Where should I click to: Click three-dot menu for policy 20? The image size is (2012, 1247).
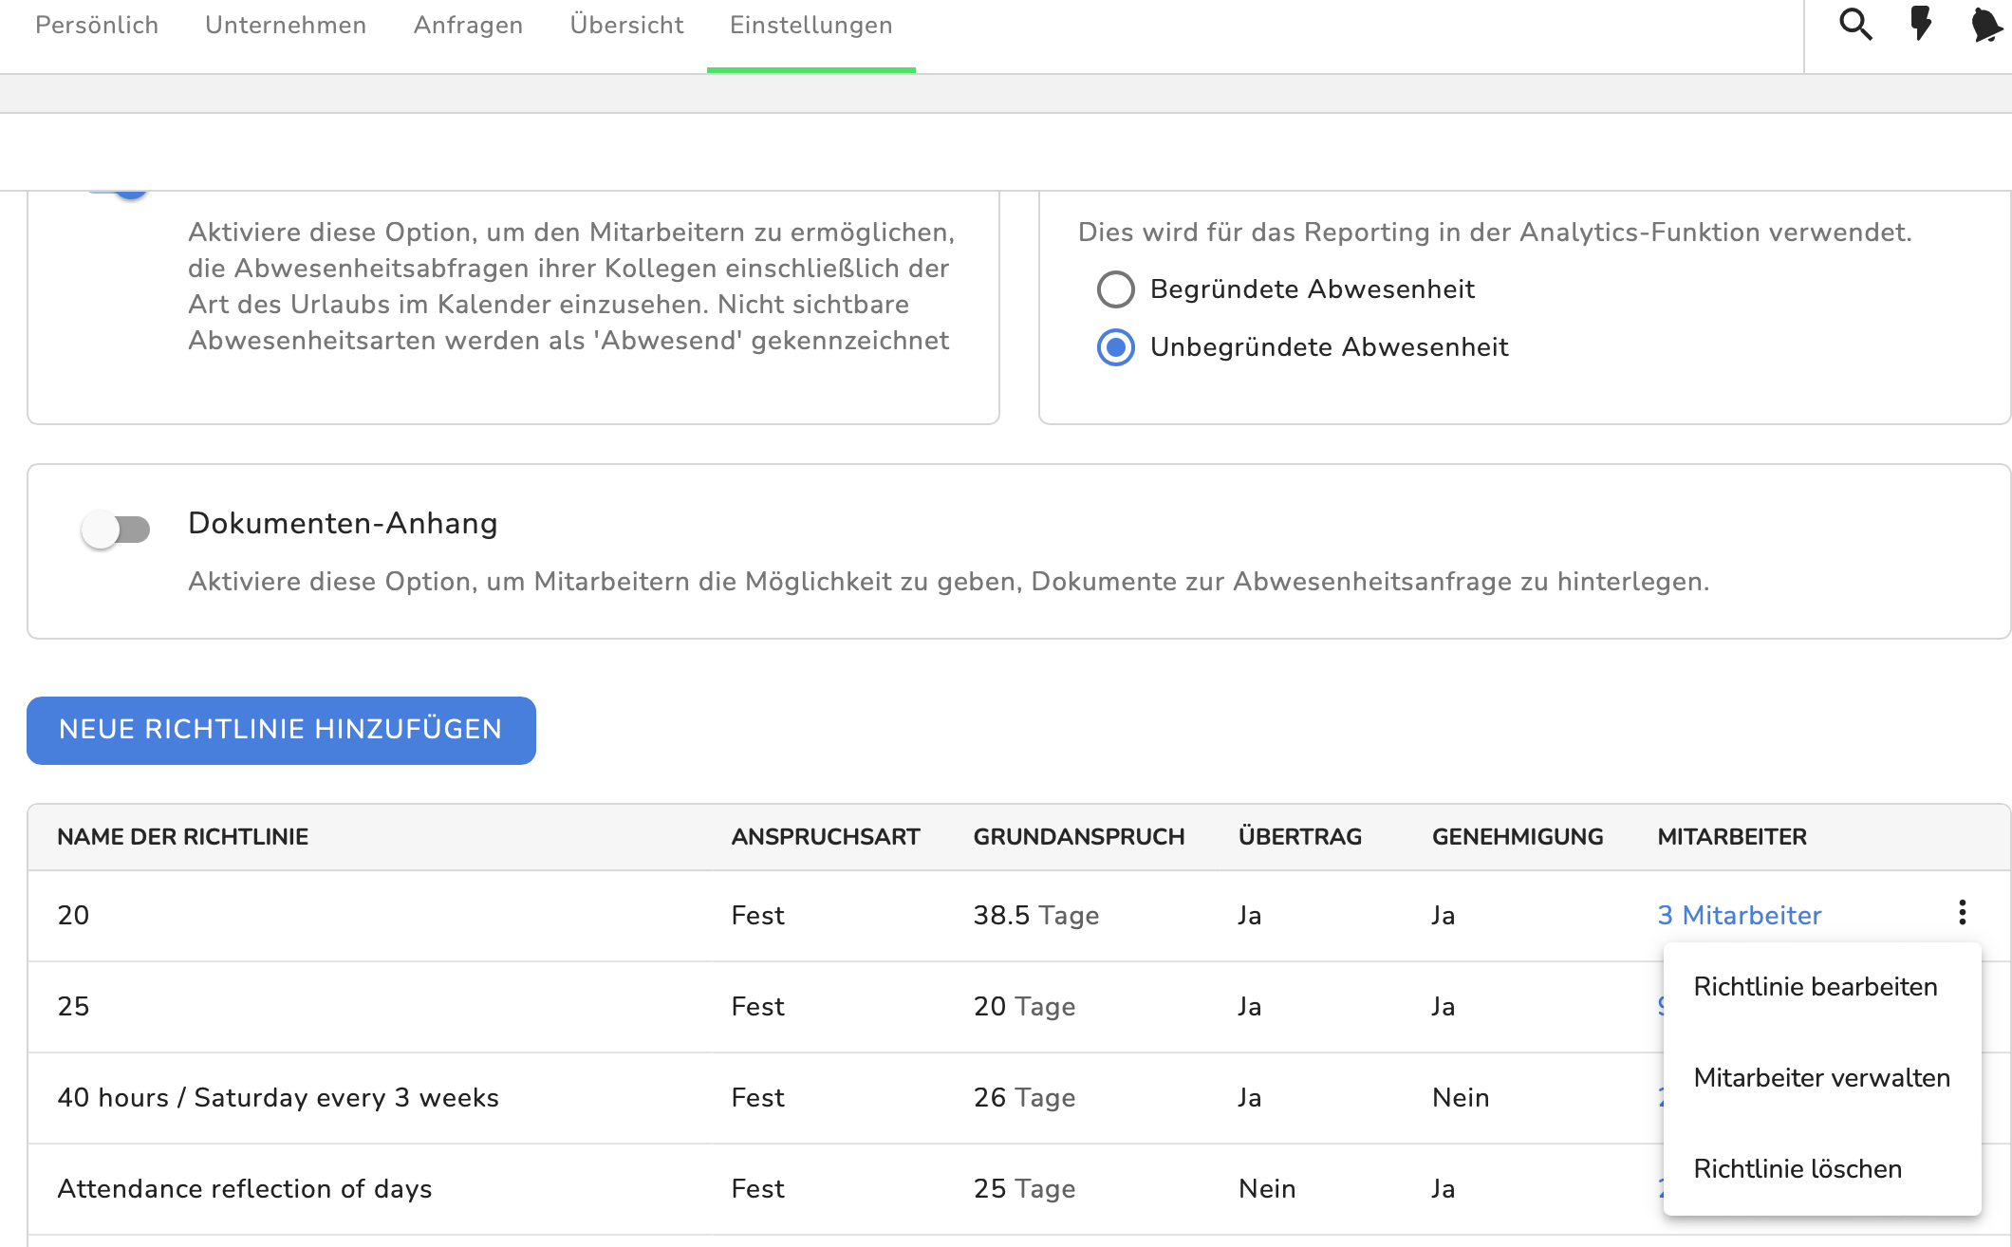tap(1962, 913)
